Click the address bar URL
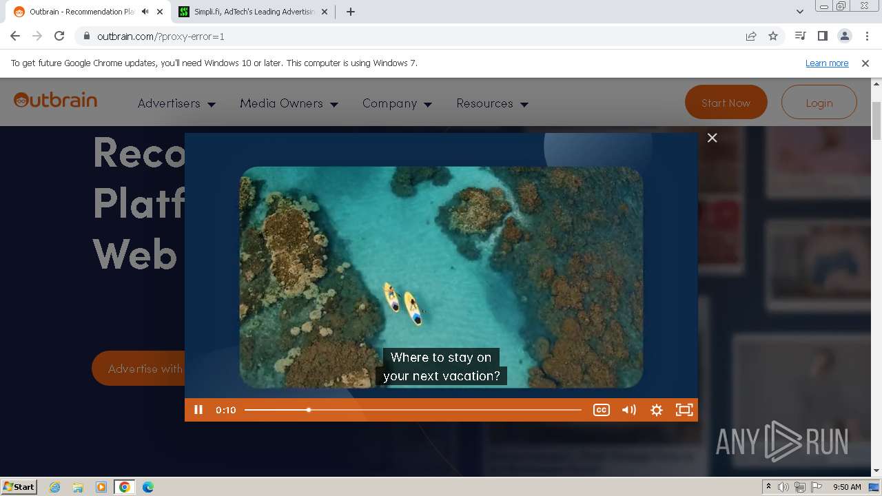882x496 pixels. click(161, 37)
